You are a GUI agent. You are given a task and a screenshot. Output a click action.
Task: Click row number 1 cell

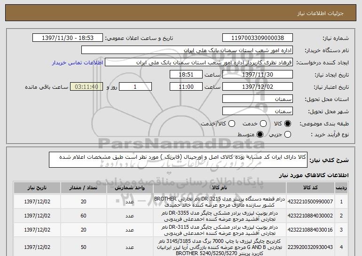(341, 202)
